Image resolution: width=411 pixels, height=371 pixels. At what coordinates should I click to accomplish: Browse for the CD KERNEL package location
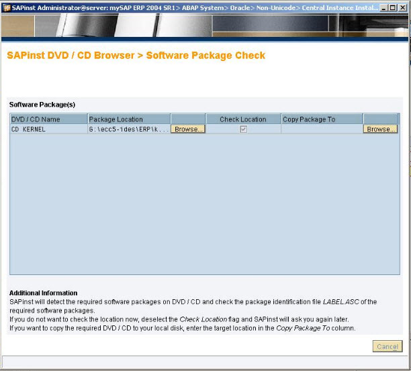pos(188,129)
